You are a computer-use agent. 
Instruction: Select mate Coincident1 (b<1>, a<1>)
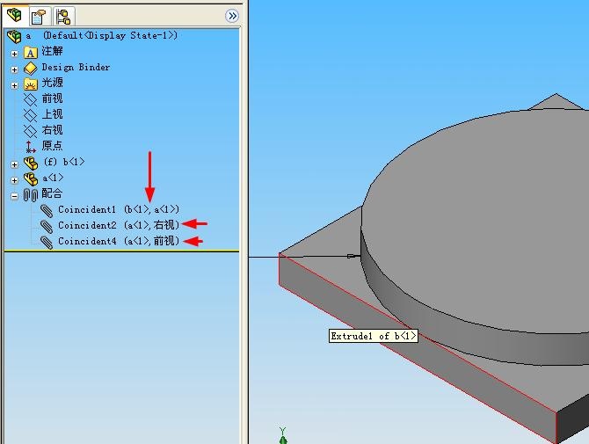pyautogui.click(x=119, y=209)
